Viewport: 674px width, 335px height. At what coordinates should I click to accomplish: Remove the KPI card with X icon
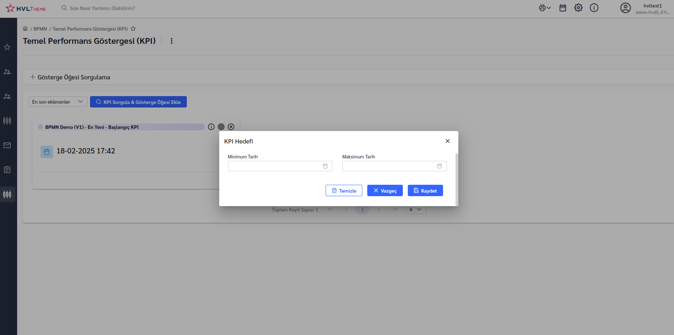coord(231,127)
